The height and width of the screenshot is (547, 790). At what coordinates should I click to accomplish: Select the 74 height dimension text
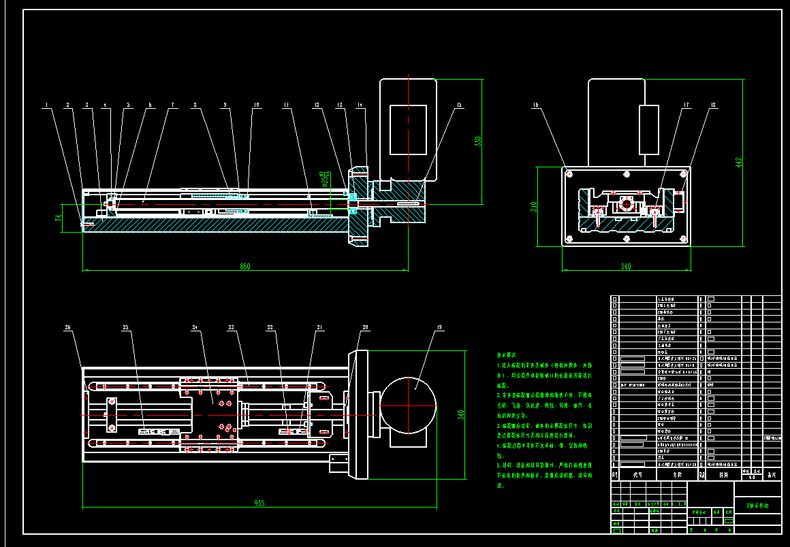pos(59,218)
